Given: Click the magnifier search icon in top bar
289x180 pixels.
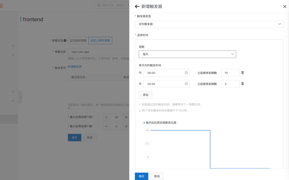Looking at the screenshot, I should (x=99, y=5).
